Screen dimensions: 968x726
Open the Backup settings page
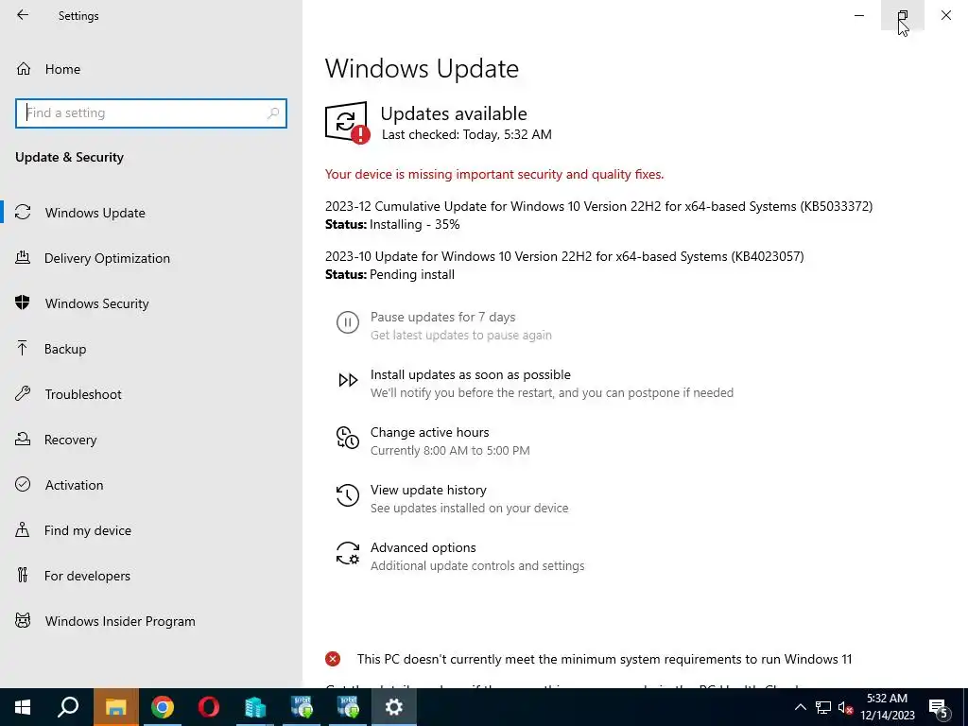pyautogui.click(x=65, y=349)
